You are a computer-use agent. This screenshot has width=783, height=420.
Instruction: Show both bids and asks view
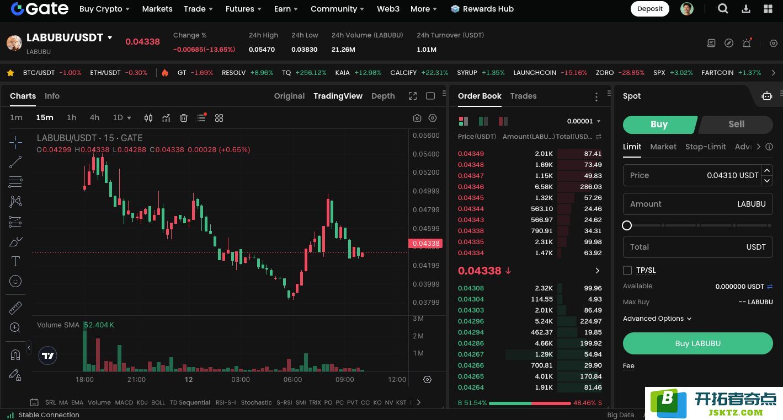pyautogui.click(x=464, y=121)
